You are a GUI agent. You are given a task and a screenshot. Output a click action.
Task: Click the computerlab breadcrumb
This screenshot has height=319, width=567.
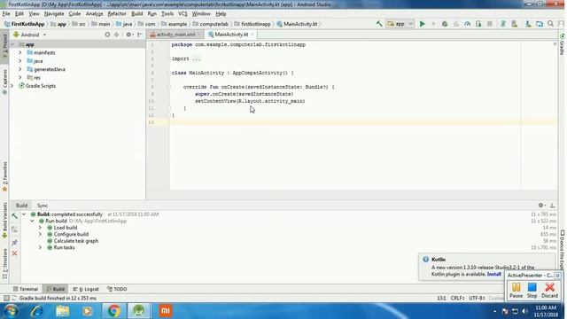tap(211, 24)
